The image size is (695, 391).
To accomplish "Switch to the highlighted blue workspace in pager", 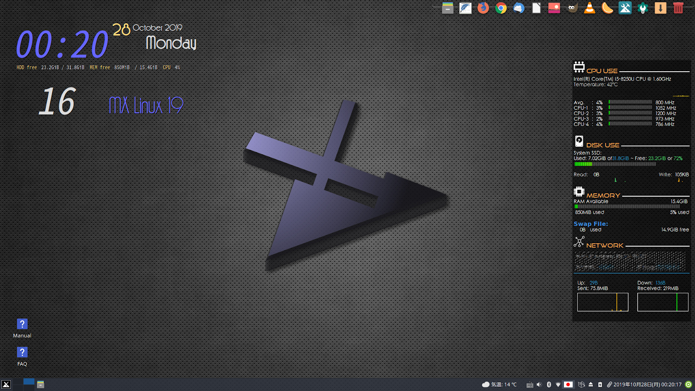I will click(x=29, y=381).
